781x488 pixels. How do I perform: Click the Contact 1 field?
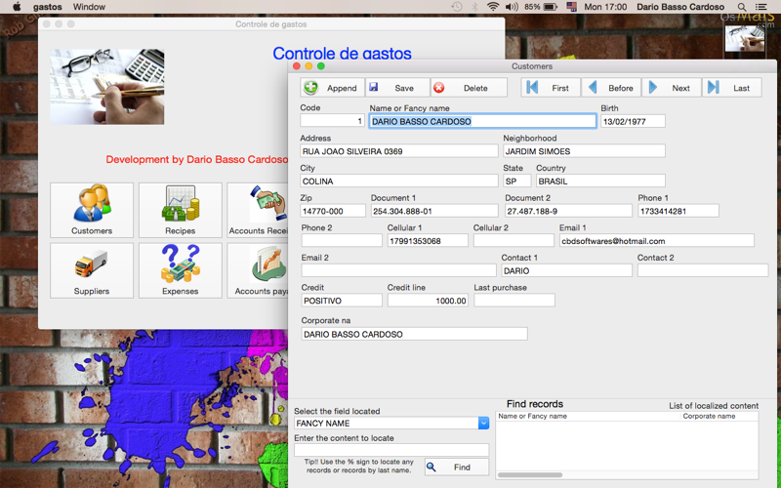[567, 270]
